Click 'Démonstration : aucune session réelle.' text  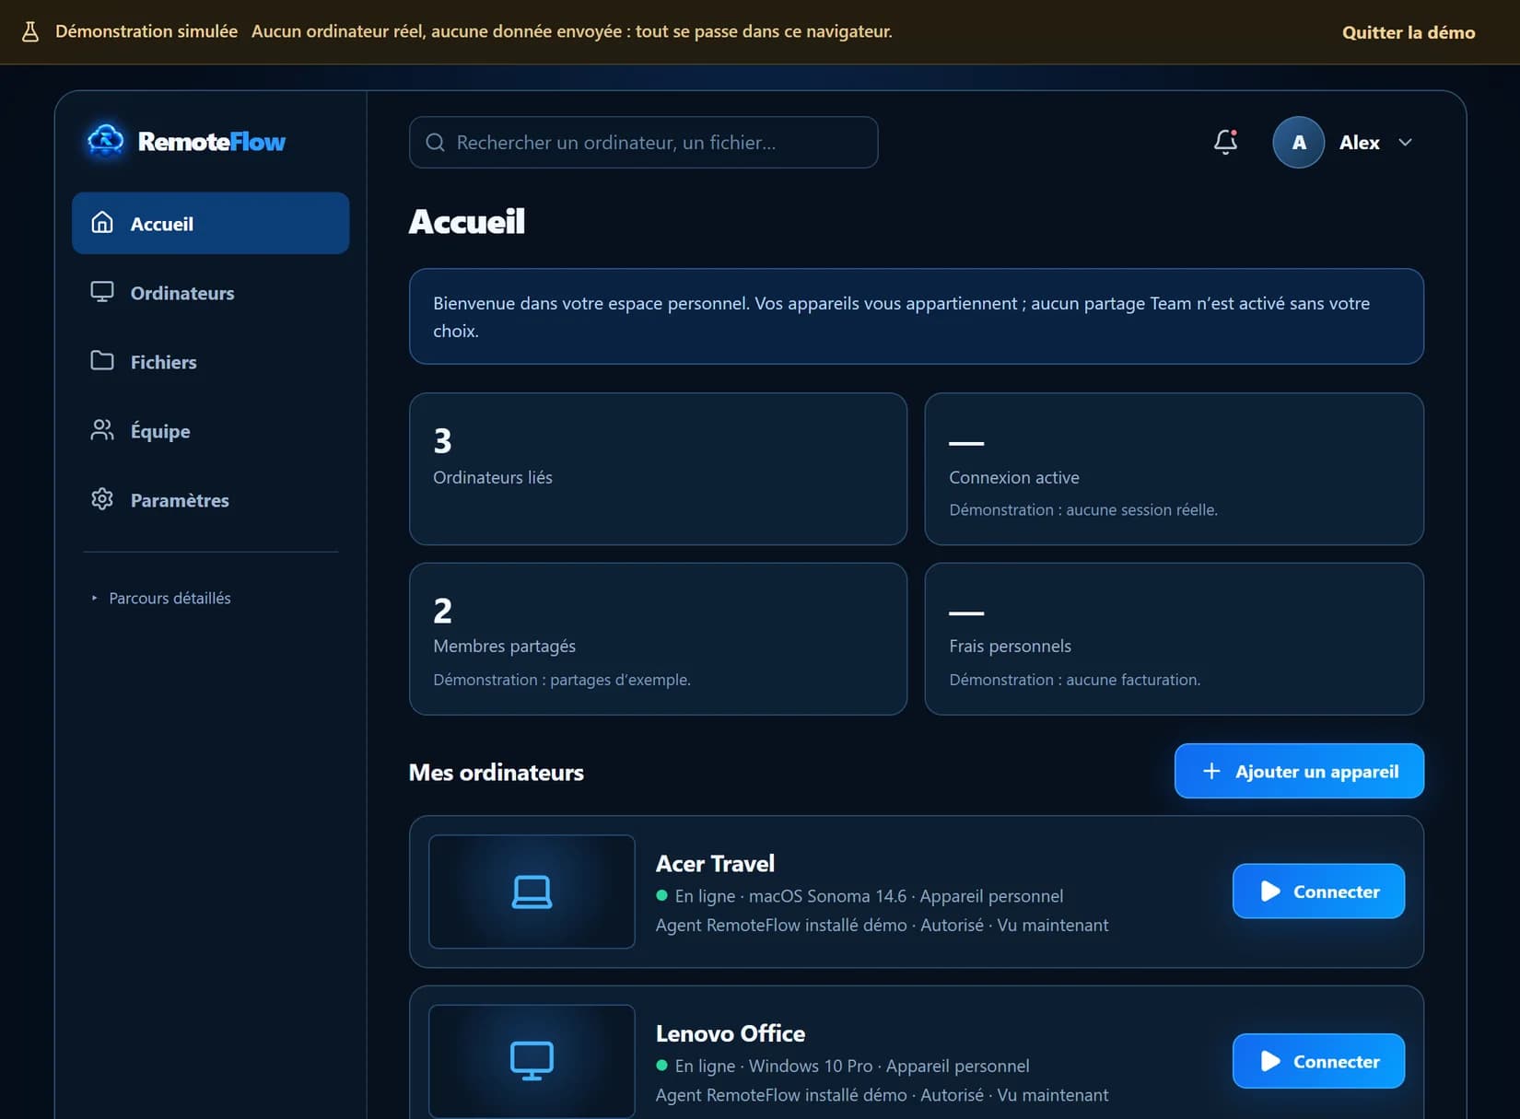coord(1083,509)
